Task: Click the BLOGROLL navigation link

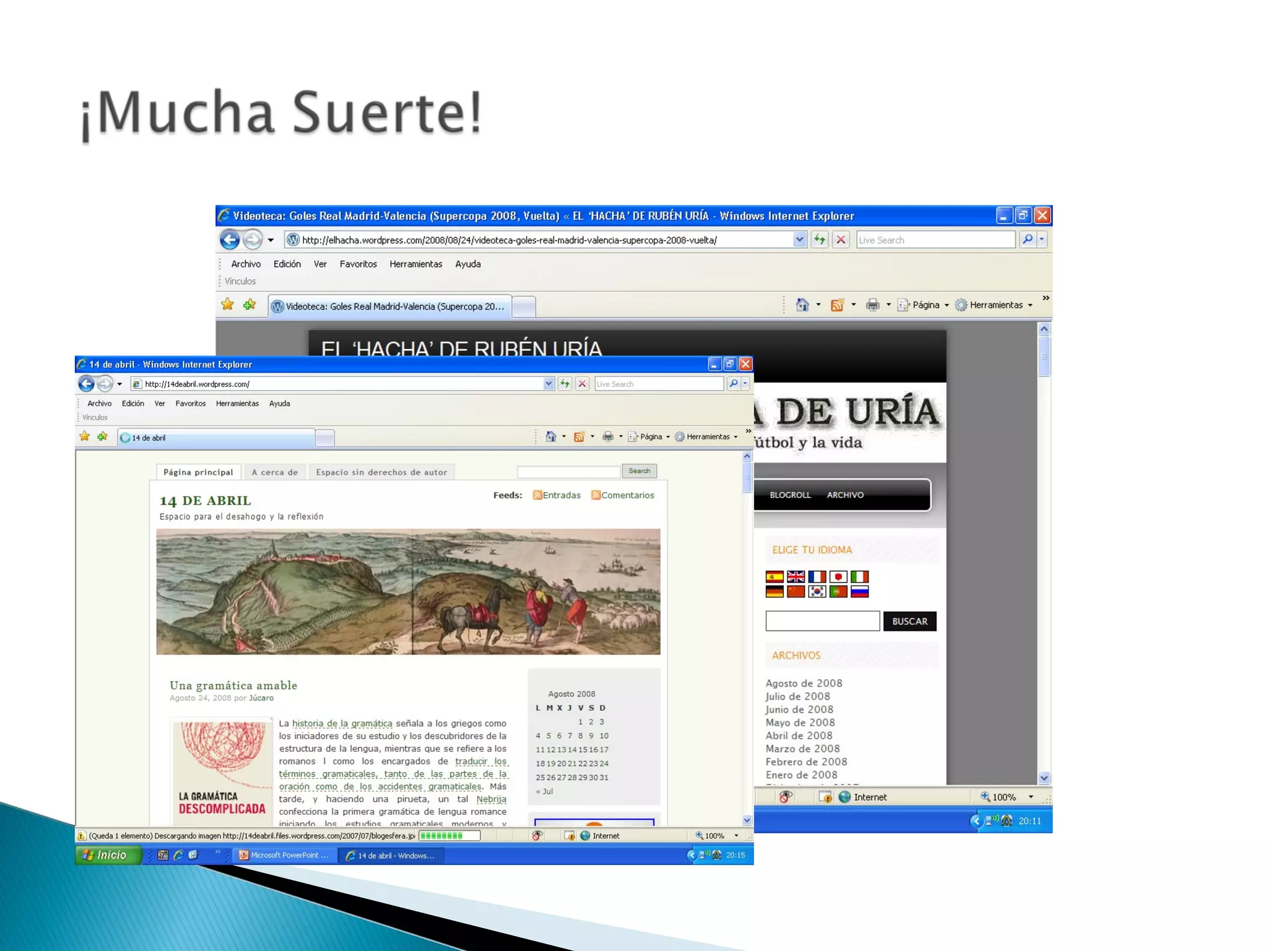Action: coord(790,495)
